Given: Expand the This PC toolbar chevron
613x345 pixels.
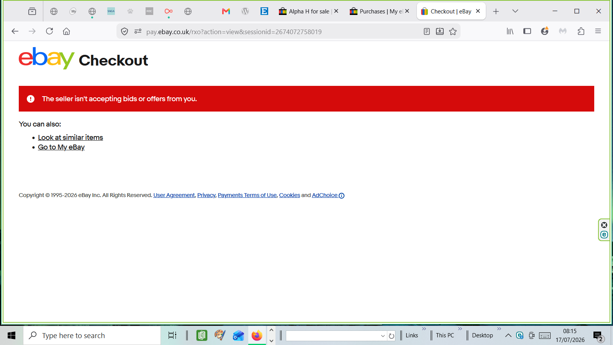Looking at the screenshot, I should (460, 329).
